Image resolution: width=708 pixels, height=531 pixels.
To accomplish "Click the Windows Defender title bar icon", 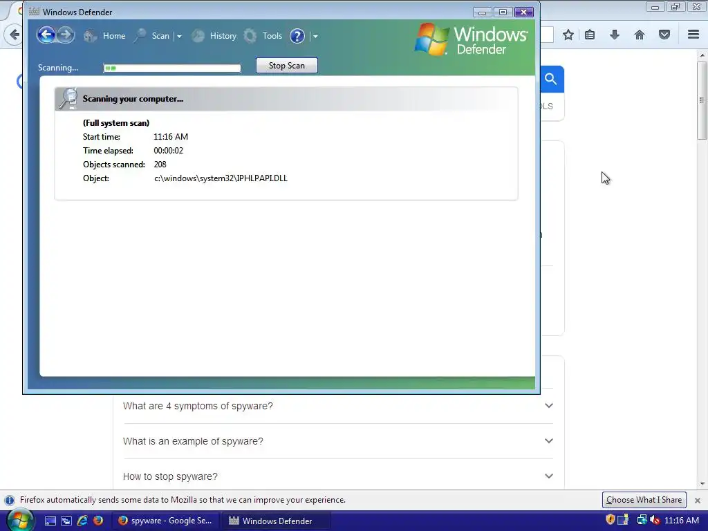I will coord(34,12).
